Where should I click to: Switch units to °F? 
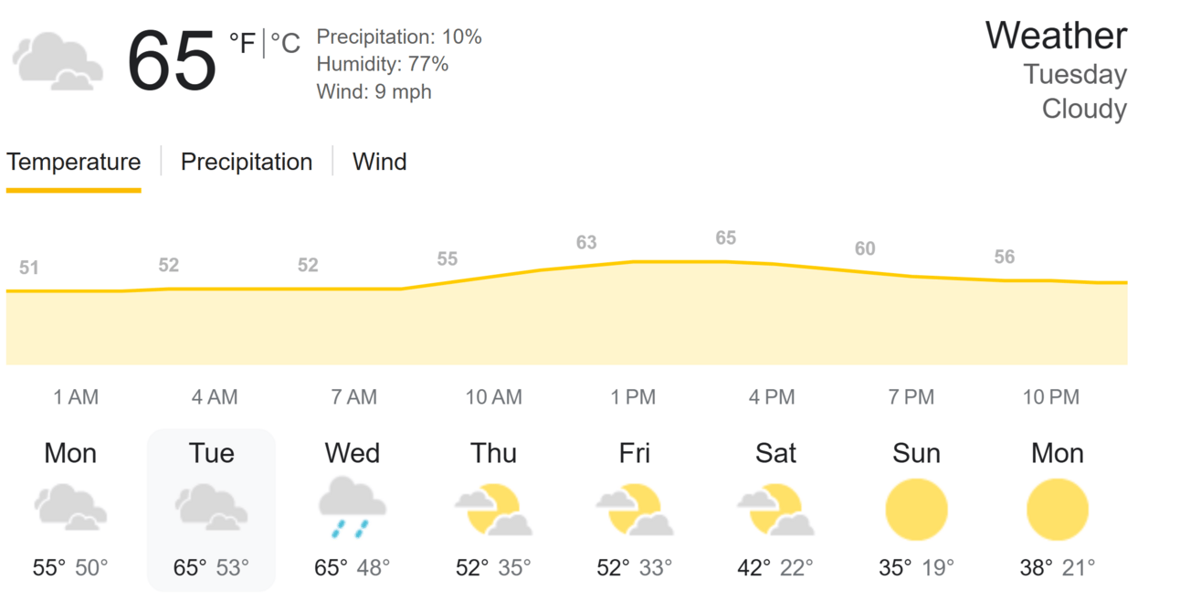(242, 42)
